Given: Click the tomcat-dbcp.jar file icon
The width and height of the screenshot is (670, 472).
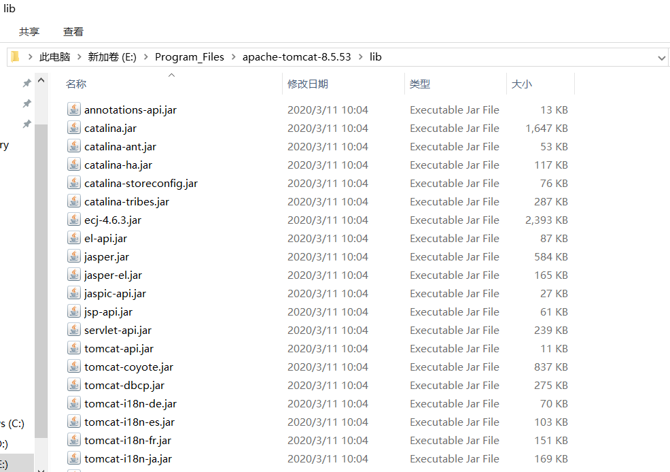Looking at the screenshot, I should coord(74,385).
